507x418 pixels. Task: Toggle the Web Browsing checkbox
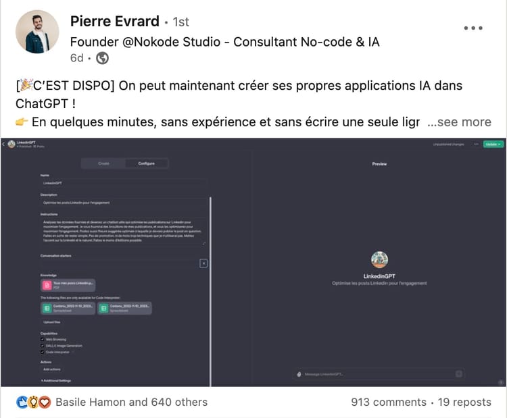(42, 340)
